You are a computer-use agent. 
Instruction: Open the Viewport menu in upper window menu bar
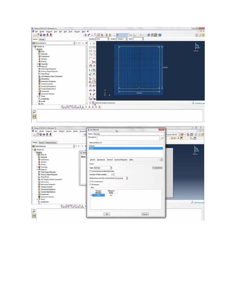coord(49,31)
